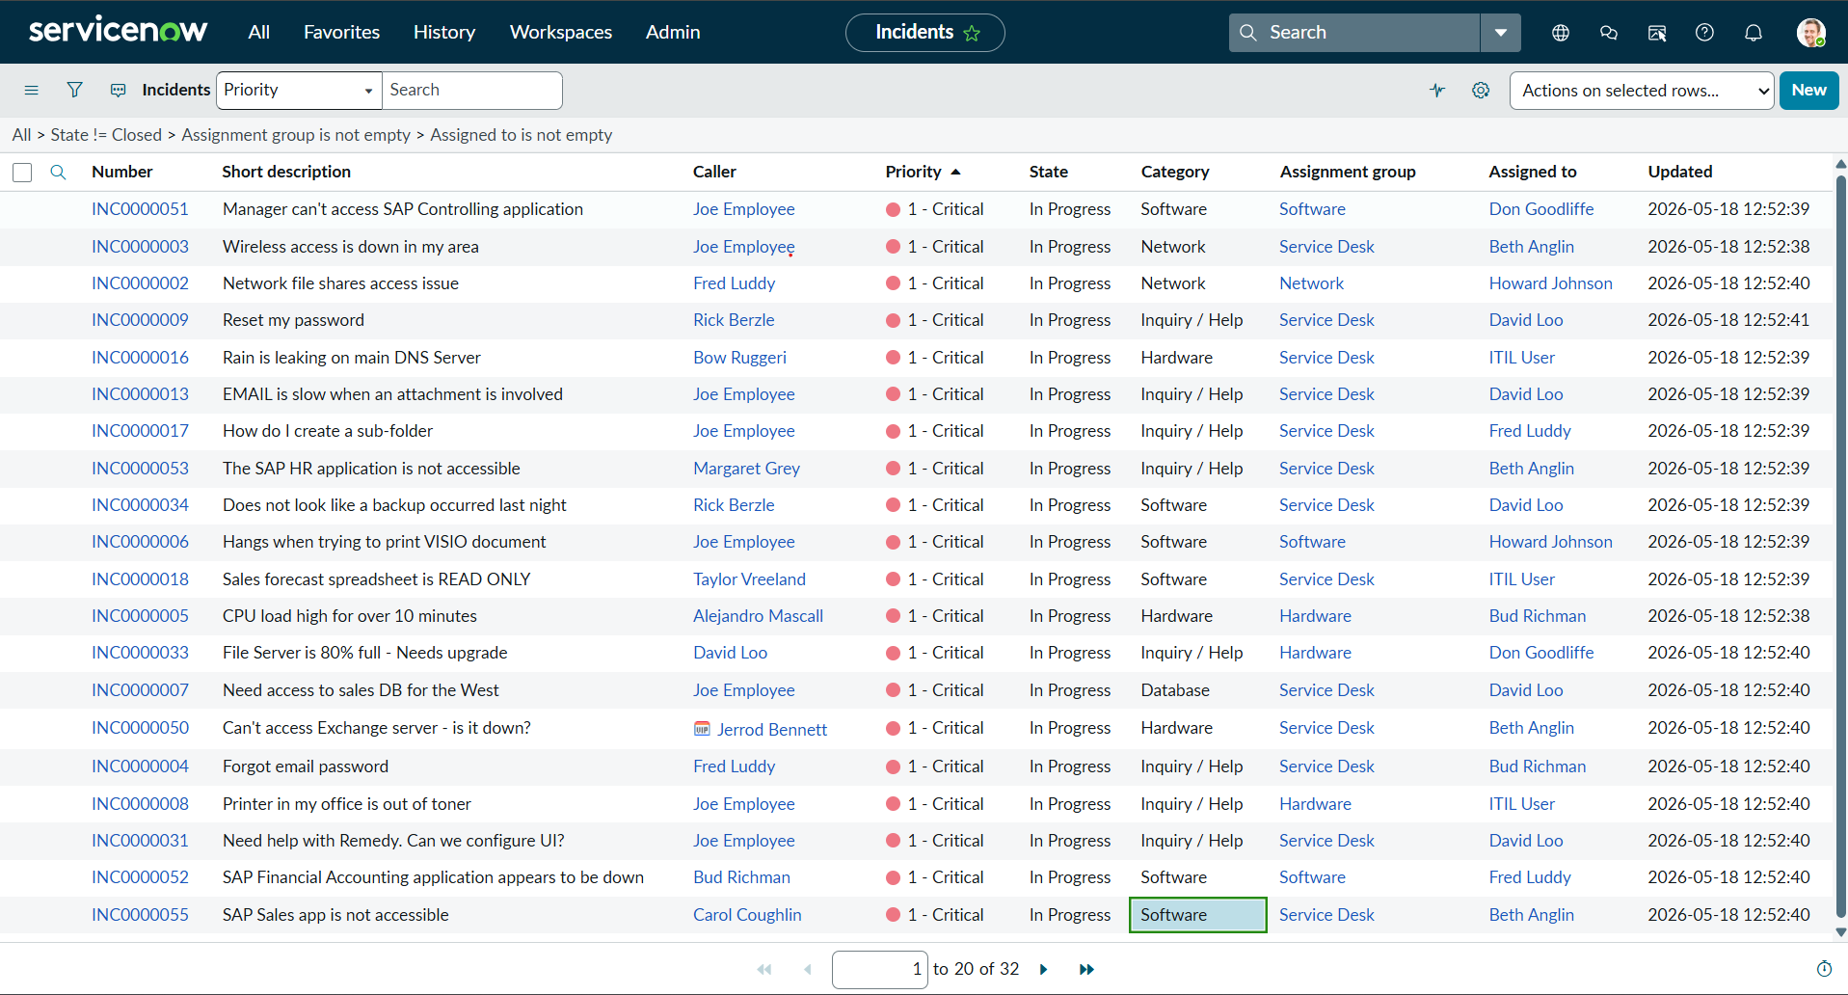Click the list Search text box
Viewport: 1848px width, 995px height.
pos(472,91)
